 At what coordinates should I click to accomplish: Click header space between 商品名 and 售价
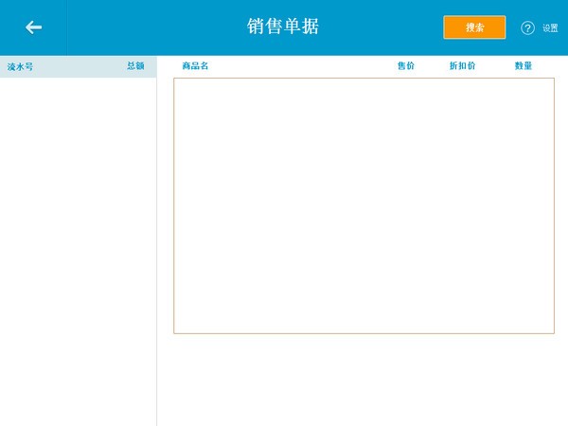pos(303,66)
